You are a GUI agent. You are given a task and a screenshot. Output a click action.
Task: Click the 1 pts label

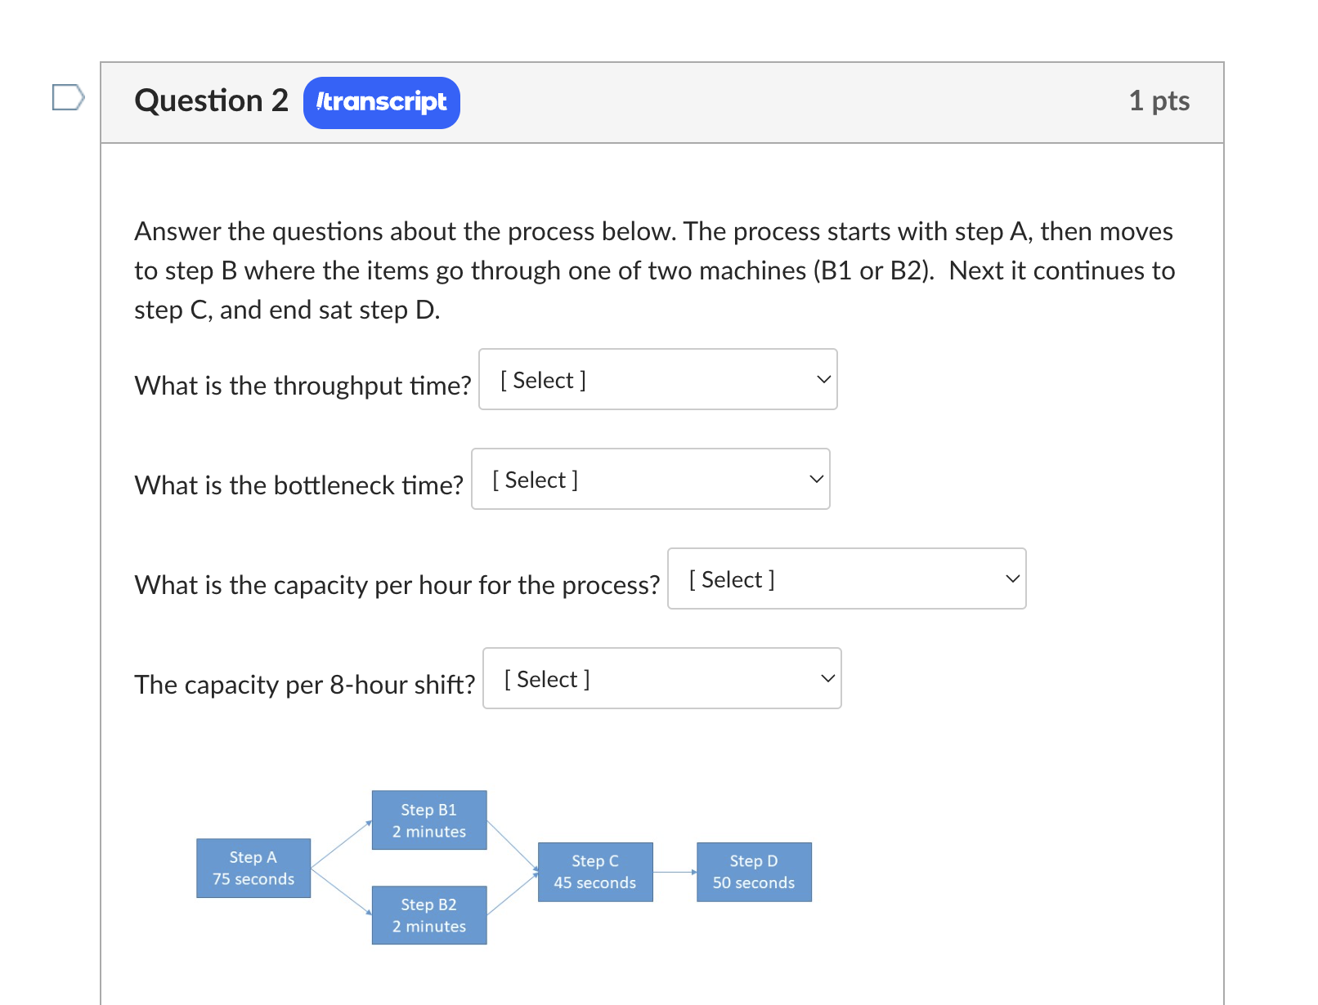click(x=1160, y=100)
